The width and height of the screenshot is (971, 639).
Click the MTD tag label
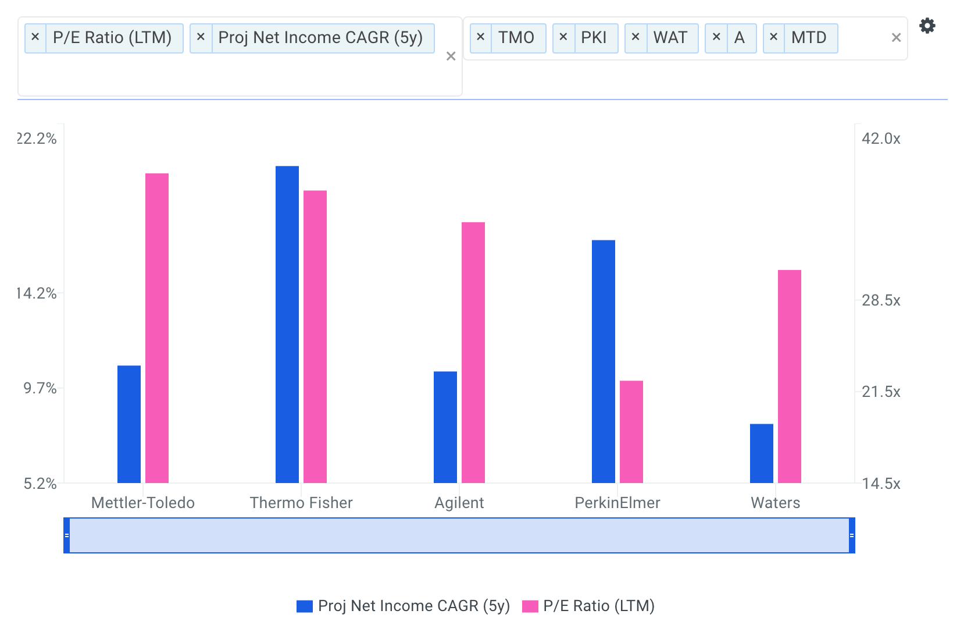point(809,38)
